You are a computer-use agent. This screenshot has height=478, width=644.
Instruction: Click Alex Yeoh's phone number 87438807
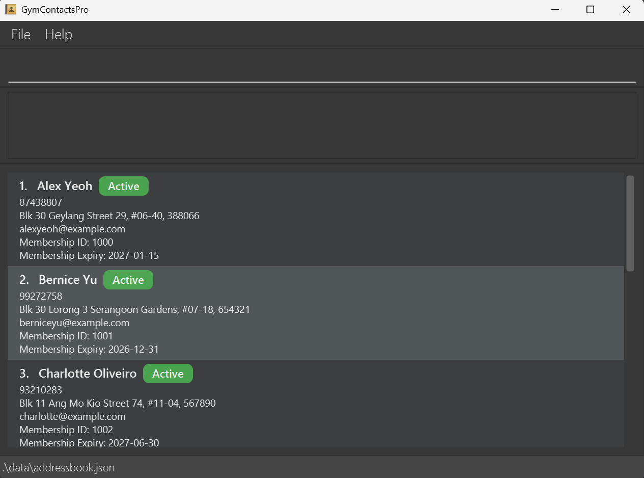pyautogui.click(x=41, y=202)
